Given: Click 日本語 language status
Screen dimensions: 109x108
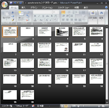Looking at the screenshot, I should tap(40, 106).
